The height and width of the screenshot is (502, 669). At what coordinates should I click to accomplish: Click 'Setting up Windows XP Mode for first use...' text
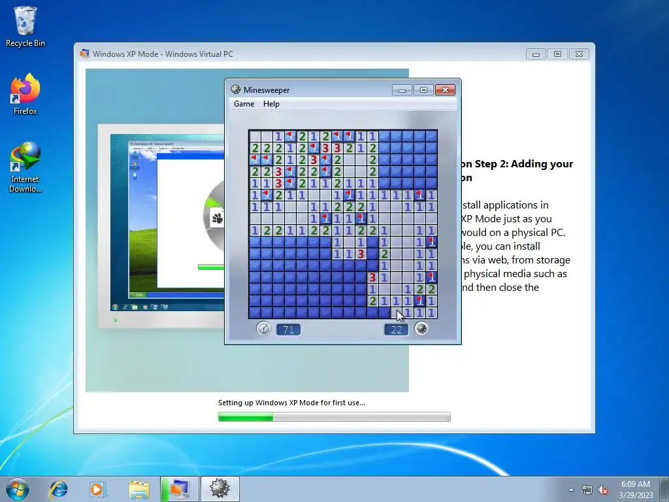point(291,403)
